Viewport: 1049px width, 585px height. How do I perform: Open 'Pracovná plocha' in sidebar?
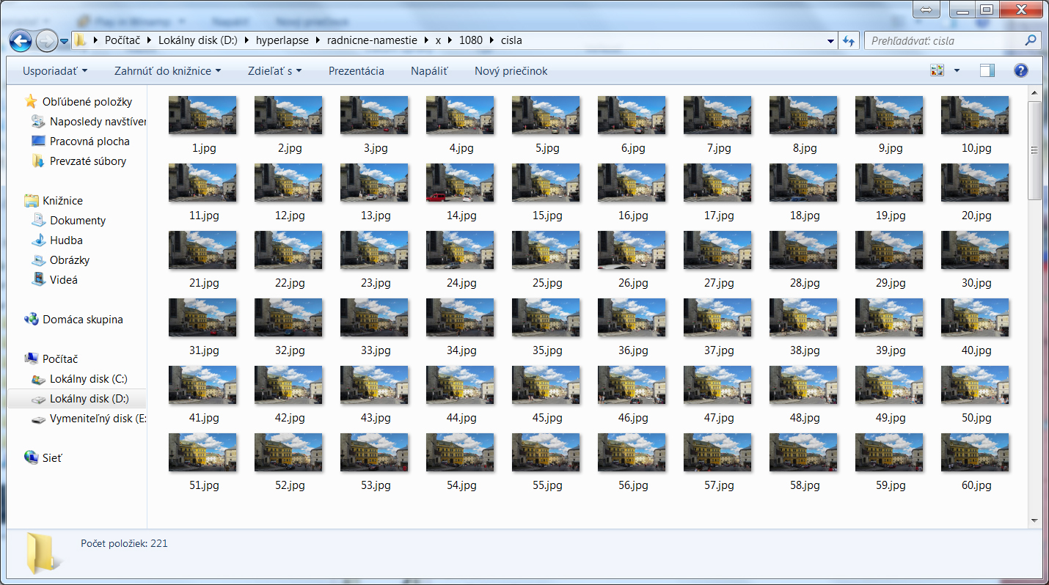[81, 141]
